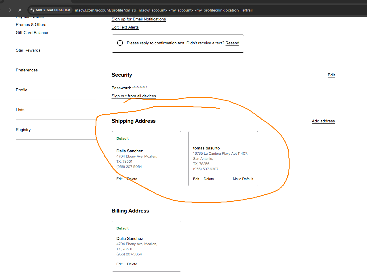This screenshot has height=275, width=367.
Task: Open Registry in left sidebar
Action: pos(23,130)
